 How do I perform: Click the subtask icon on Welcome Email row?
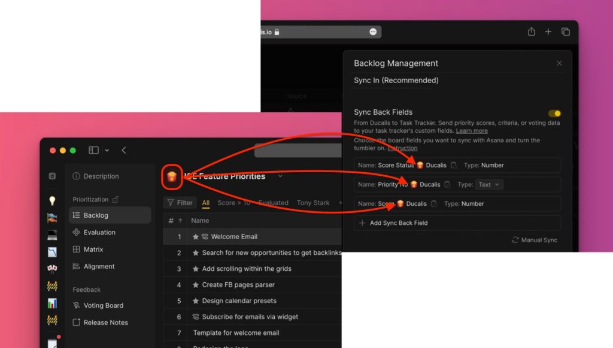205,237
